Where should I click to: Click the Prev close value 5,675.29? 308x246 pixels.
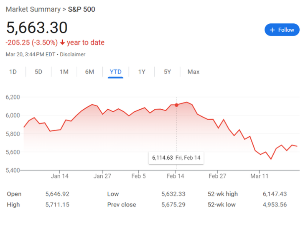(x=173, y=205)
